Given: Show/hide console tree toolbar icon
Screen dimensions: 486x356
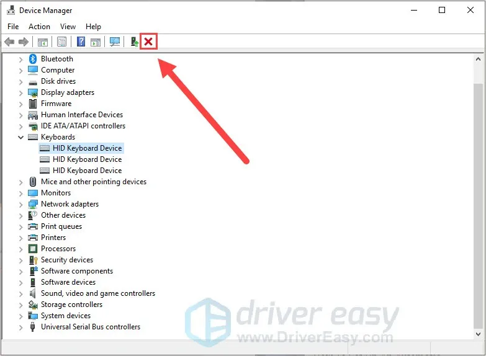Looking at the screenshot, I should (43, 42).
